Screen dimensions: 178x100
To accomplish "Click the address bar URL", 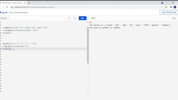I will coord(34,7).
